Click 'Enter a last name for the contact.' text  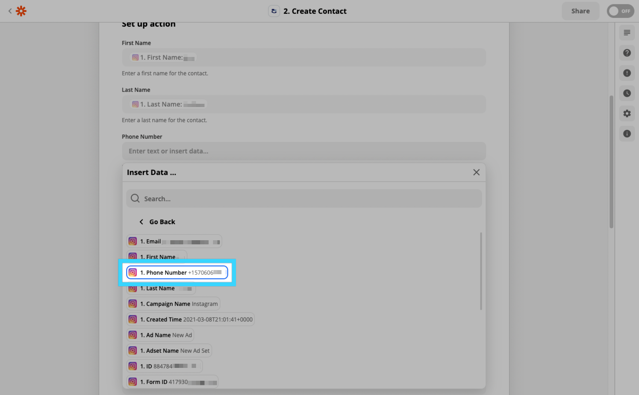click(x=164, y=120)
